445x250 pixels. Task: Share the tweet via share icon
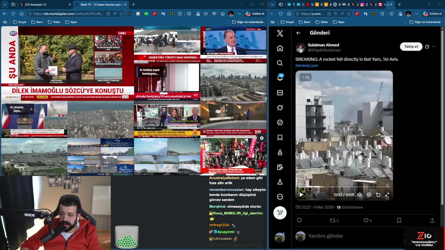432,220
